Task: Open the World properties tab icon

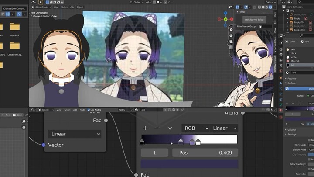Action: click(x=281, y=71)
